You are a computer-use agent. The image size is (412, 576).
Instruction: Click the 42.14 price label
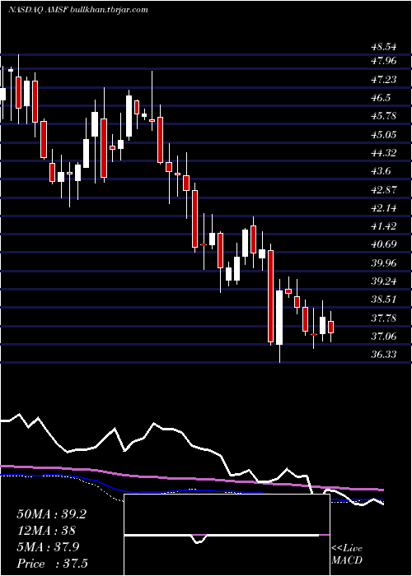(x=384, y=207)
